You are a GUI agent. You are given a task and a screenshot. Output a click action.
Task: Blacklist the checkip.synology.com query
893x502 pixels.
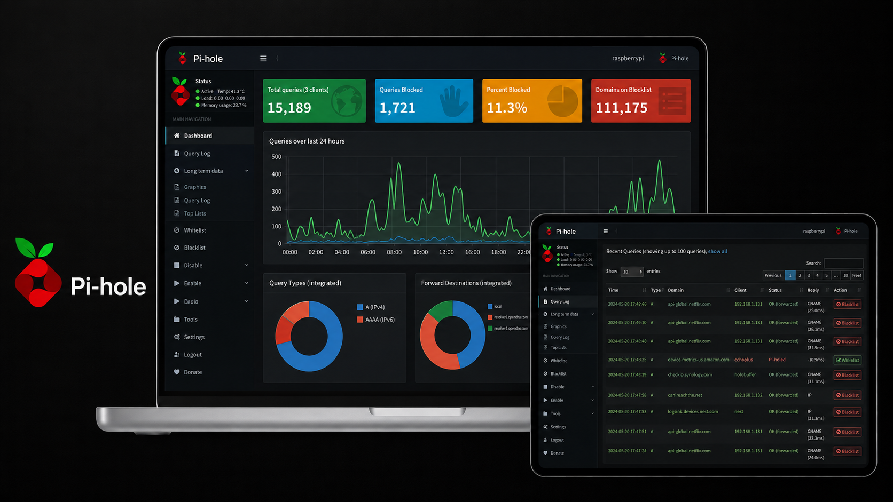point(848,375)
